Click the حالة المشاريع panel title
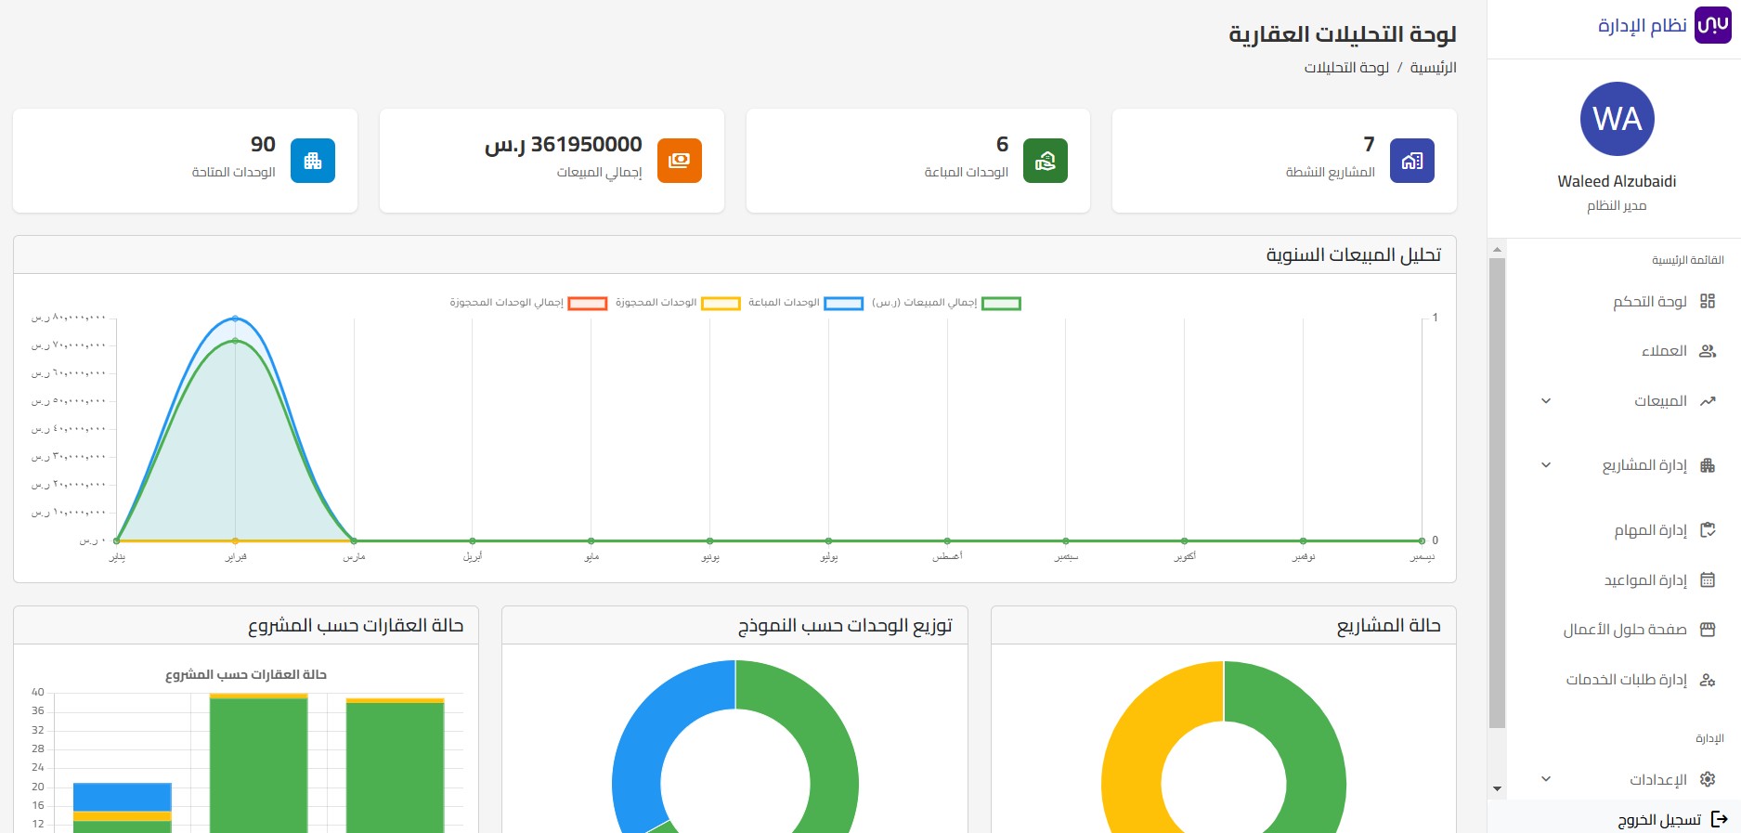This screenshot has width=1741, height=833. pos(1389,626)
